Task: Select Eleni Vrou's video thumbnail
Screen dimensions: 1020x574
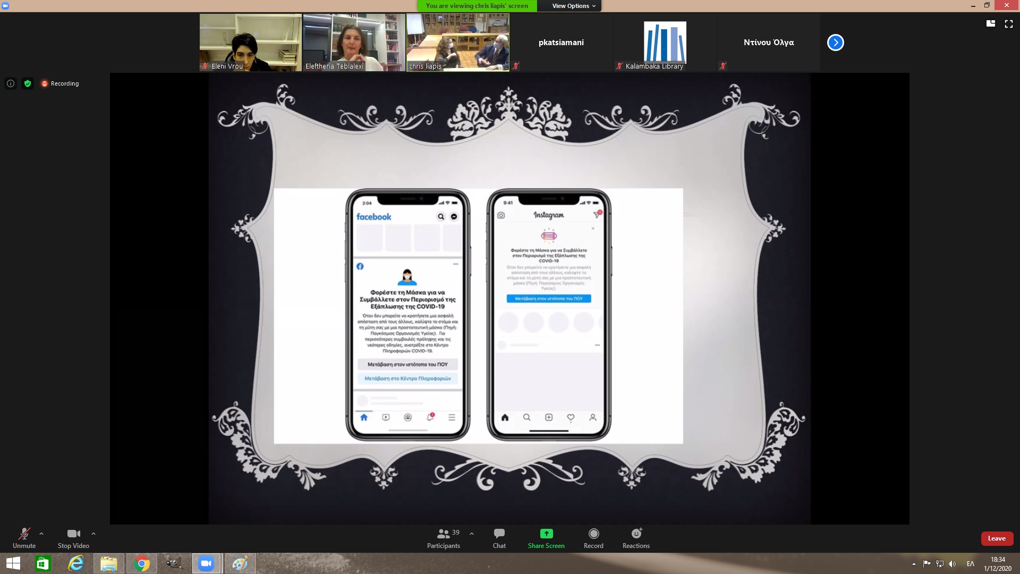Action: (250, 43)
